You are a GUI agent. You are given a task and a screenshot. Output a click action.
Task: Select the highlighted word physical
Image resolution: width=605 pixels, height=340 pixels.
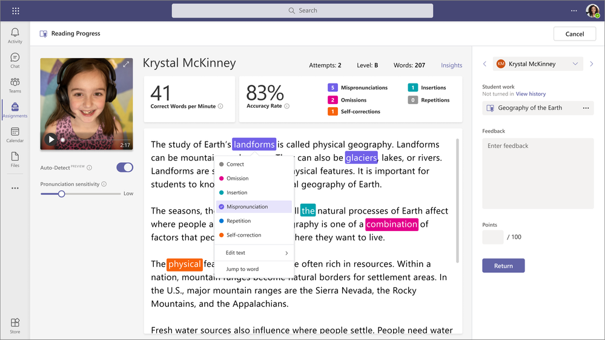(185, 264)
